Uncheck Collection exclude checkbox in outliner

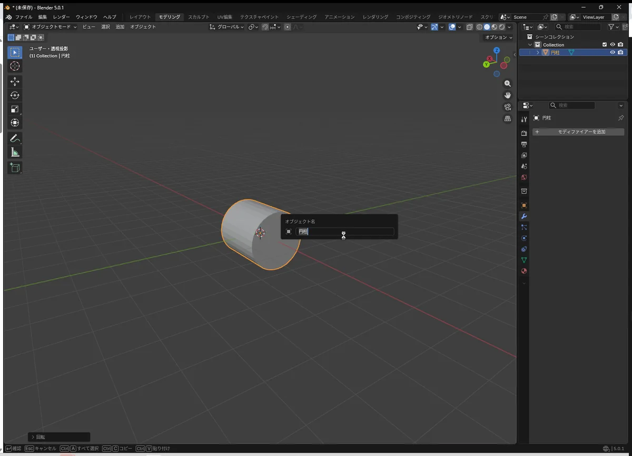click(605, 45)
